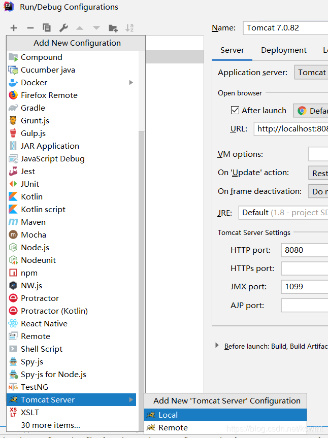Select the Docker configuration entry

point(72,82)
